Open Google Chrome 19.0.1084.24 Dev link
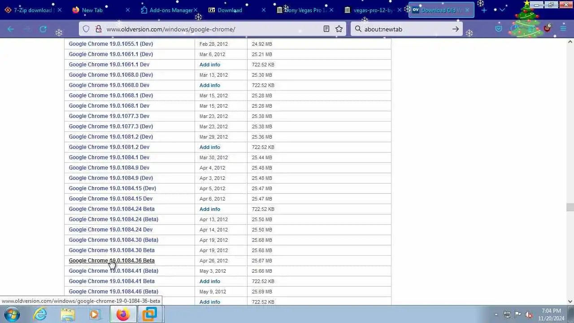 point(111,230)
